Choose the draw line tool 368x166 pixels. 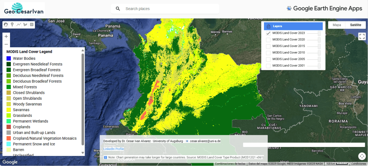19,24
